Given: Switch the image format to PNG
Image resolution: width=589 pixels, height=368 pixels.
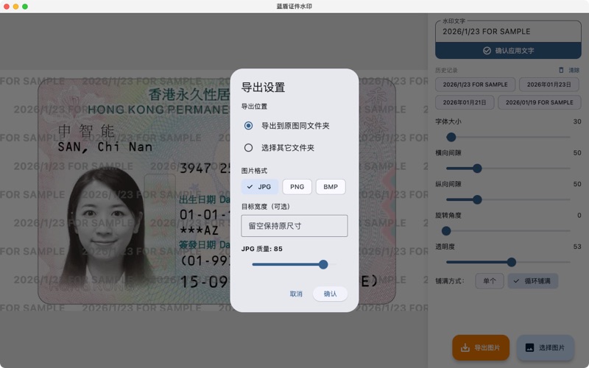Looking at the screenshot, I should click(297, 187).
